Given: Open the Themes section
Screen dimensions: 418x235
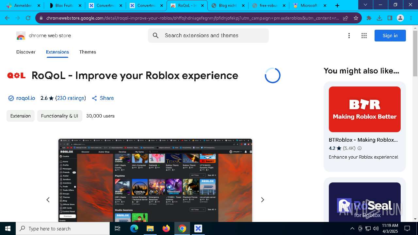Looking at the screenshot, I should pyautogui.click(x=88, y=52).
